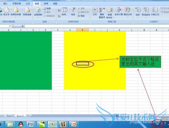The height and width of the screenshot is (128, 169).
Task: Select column L header
Action: 132,30
